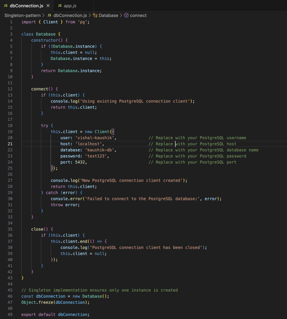Click the 'localhost' host value
This screenshot has height=319, width=287.
point(89,144)
